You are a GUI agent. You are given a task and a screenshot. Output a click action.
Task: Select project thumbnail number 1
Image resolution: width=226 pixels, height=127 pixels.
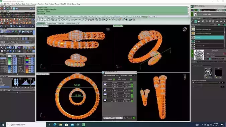[16, 83]
